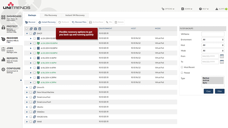The height and width of the screenshot is (128, 228).
Task: Click the green icon of the 6/24/2014 10:00PM backup
Action: (x=38, y=43)
